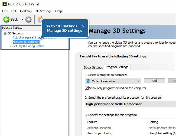Open the Desktop menu
The height and width of the screenshot is (136, 176).
pos(26,11)
